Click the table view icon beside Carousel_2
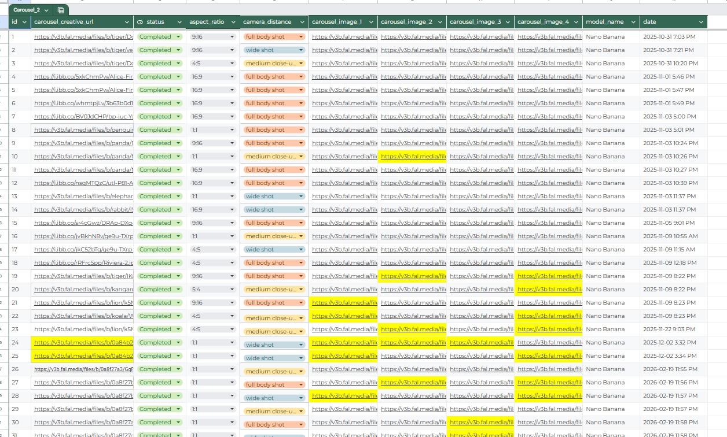Screen dimensions: 727x437 [x=61, y=10]
